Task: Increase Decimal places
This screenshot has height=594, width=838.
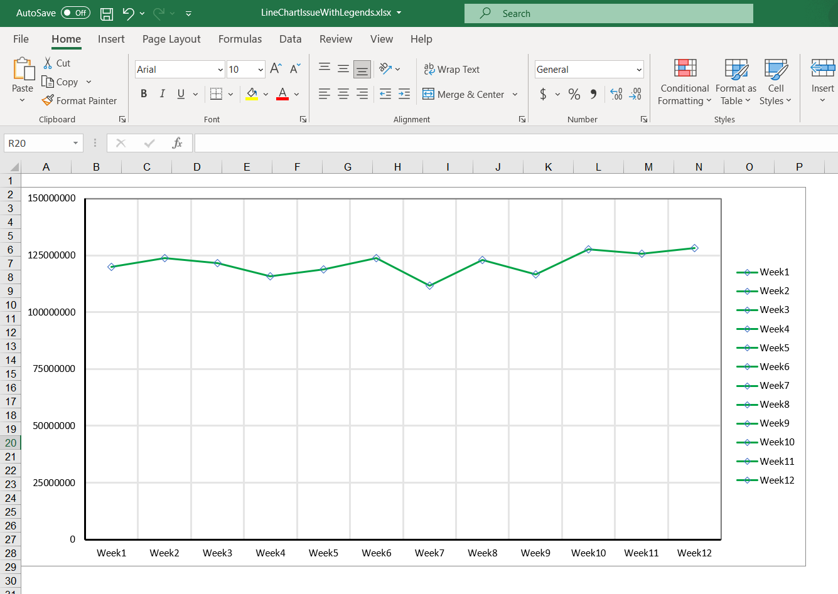Action: pyautogui.click(x=616, y=94)
